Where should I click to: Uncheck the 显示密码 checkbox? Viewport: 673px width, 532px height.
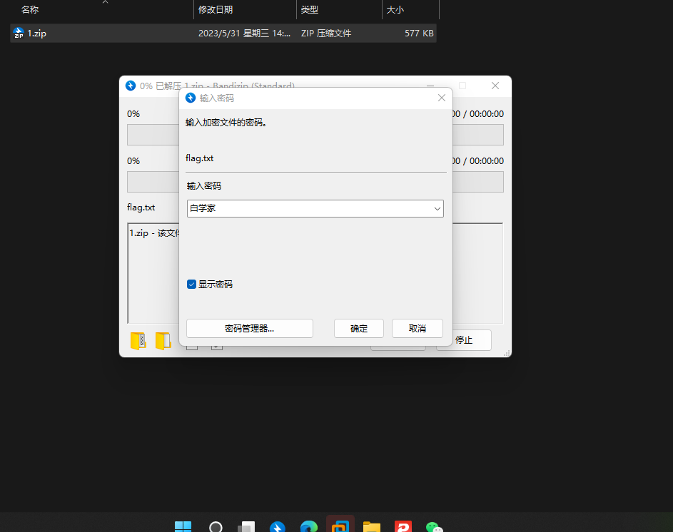tap(191, 284)
